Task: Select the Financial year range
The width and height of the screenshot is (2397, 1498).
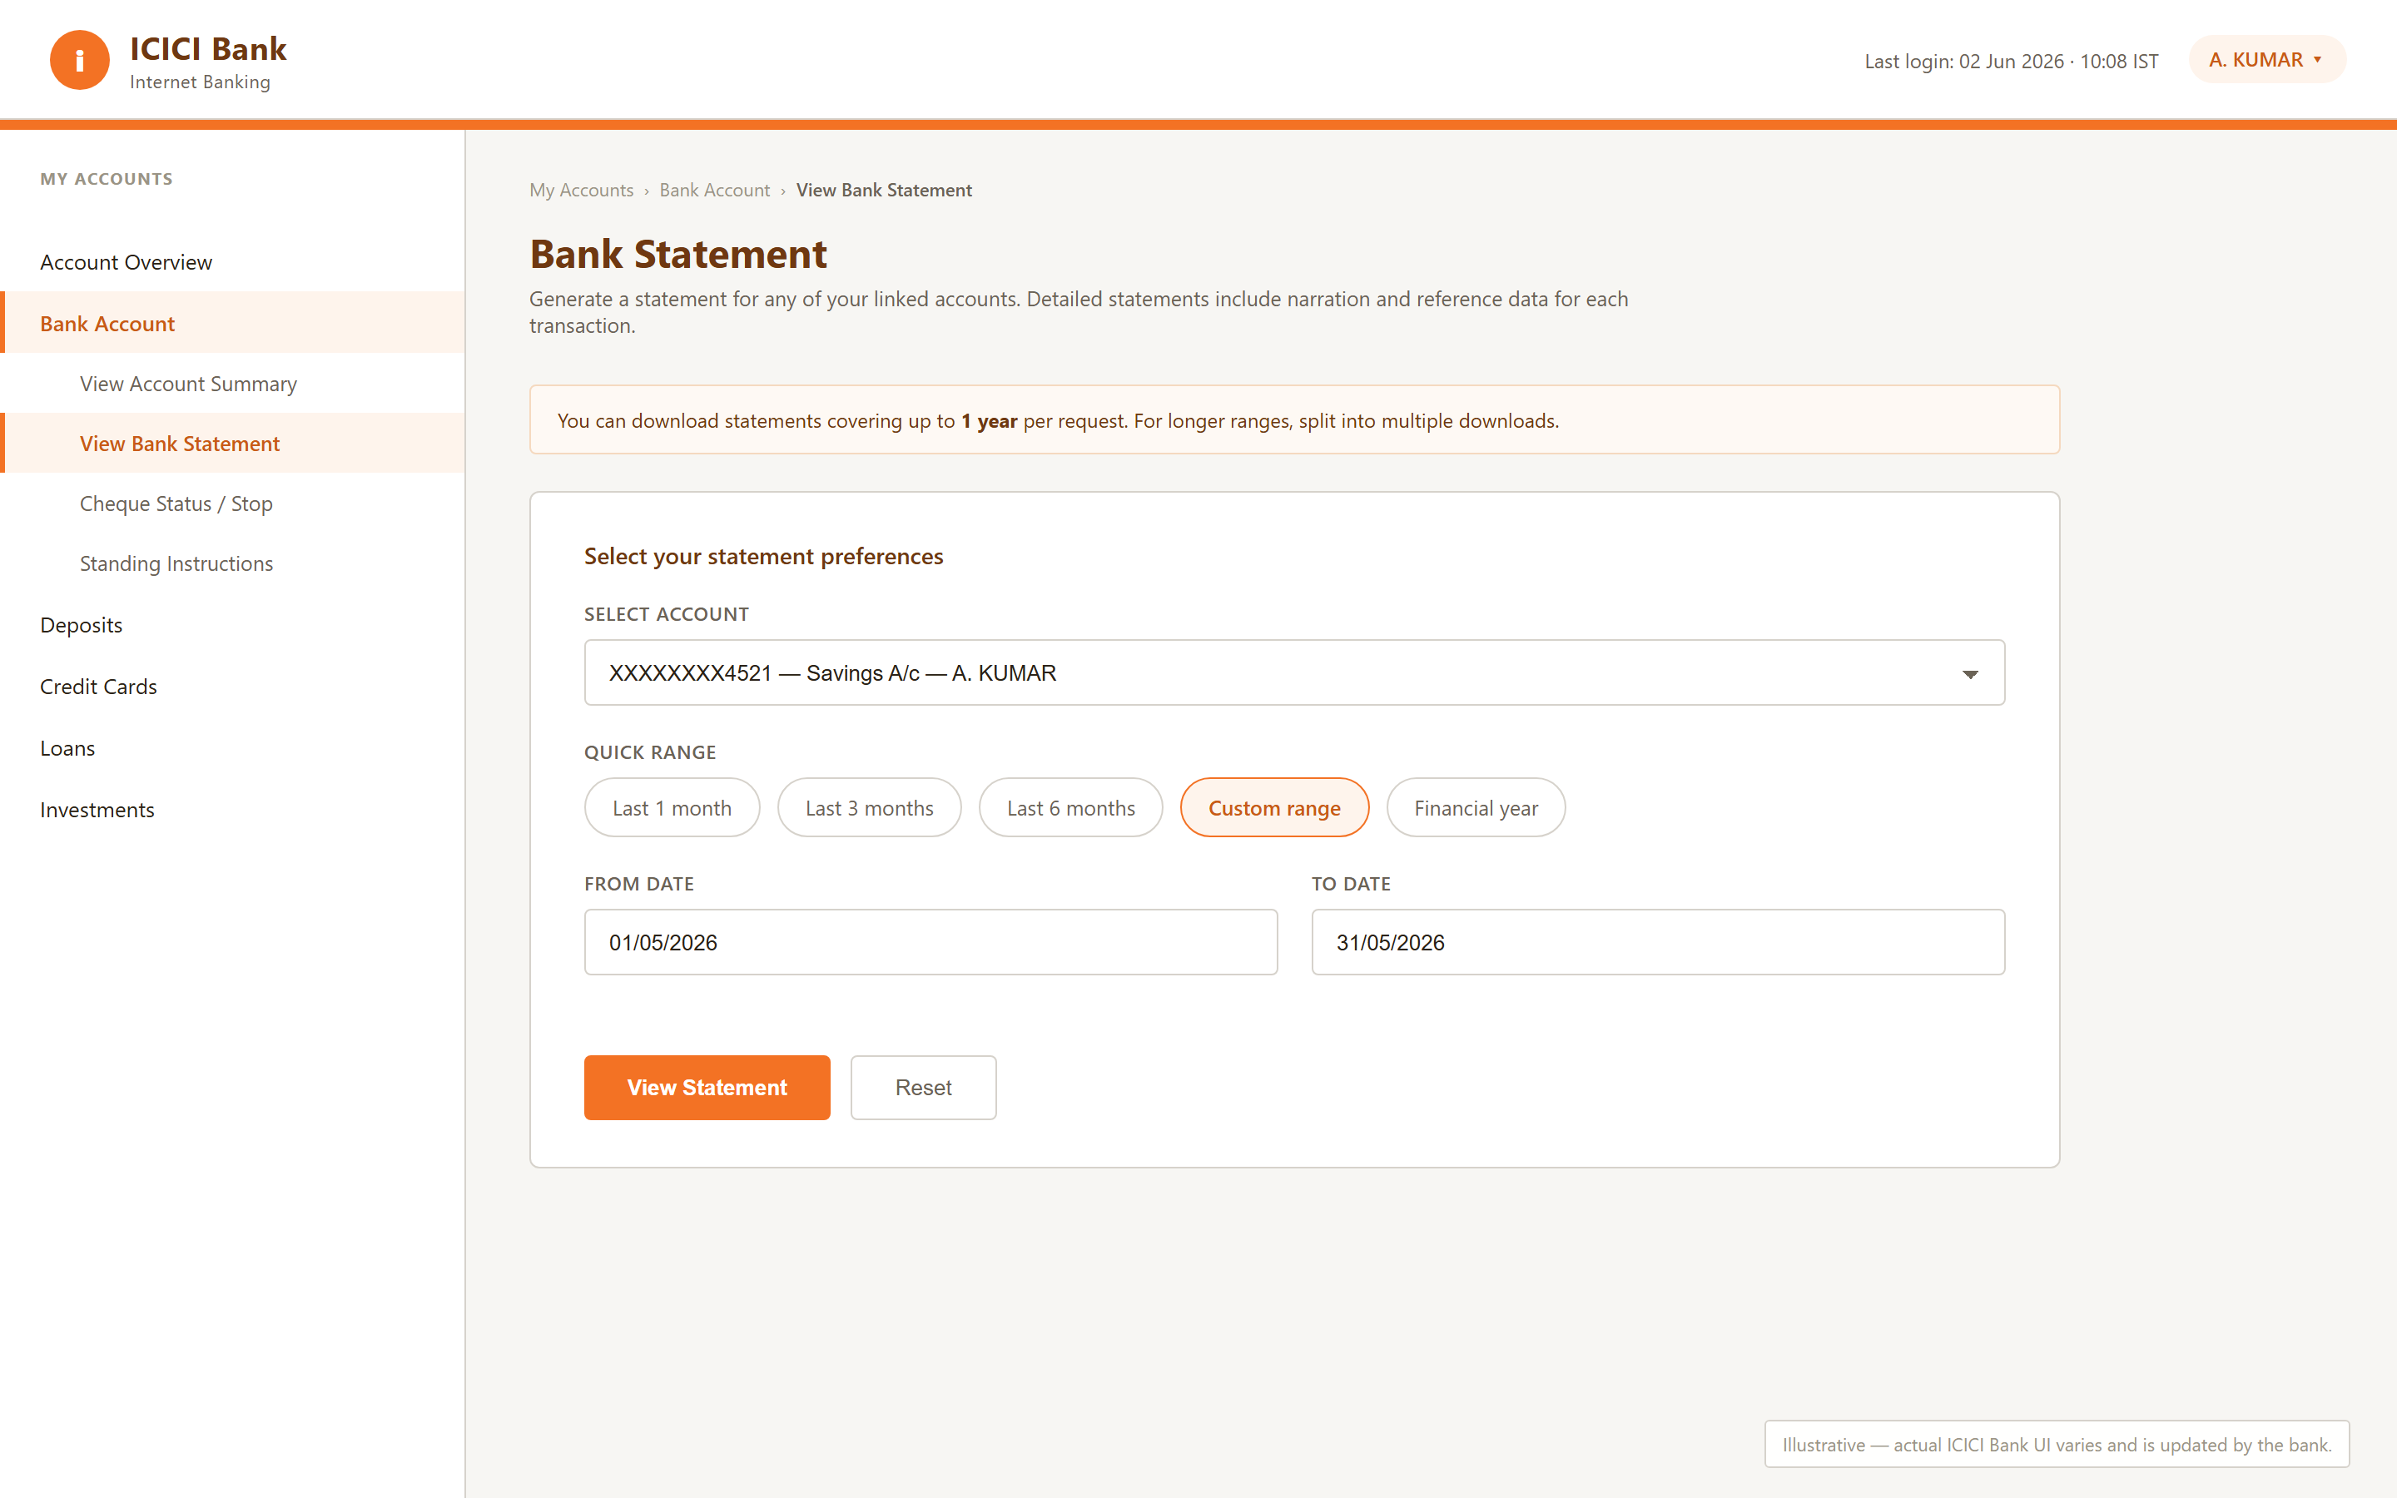Action: coord(1476,807)
